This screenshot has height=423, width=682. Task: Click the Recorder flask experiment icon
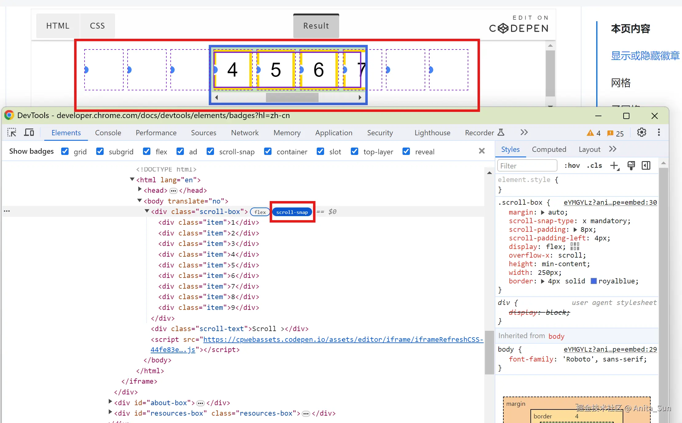pyautogui.click(x=501, y=132)
